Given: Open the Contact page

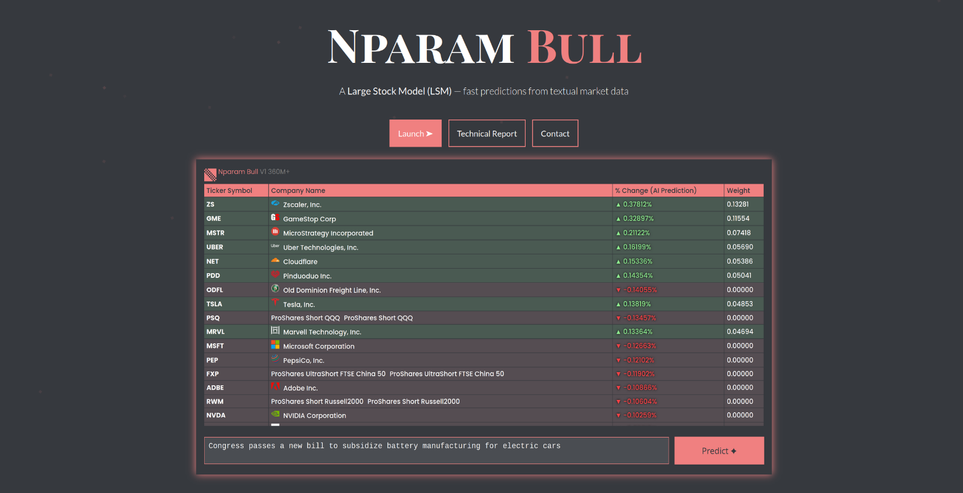Looking at the screenshot, I should (555, 133).
